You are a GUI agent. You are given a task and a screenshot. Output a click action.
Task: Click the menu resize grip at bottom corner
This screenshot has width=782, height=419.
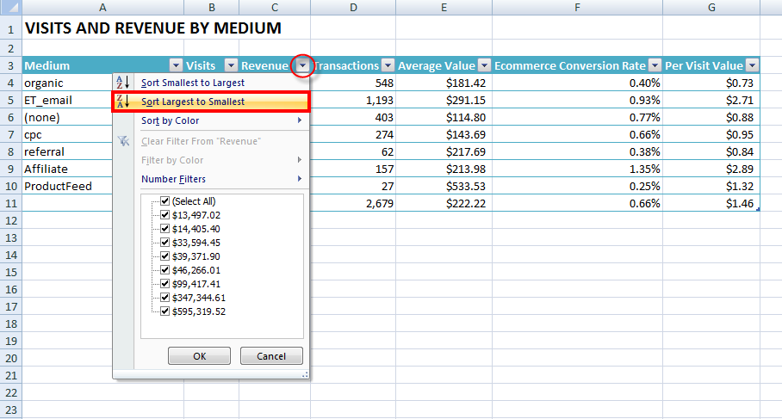click(305, 374)
